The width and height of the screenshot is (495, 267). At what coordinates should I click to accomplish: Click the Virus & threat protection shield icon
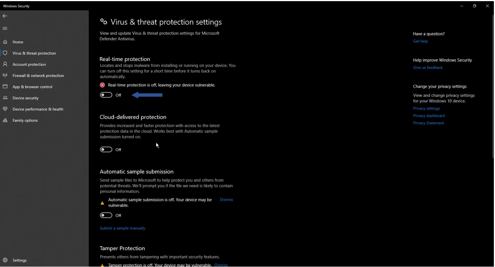5,53
